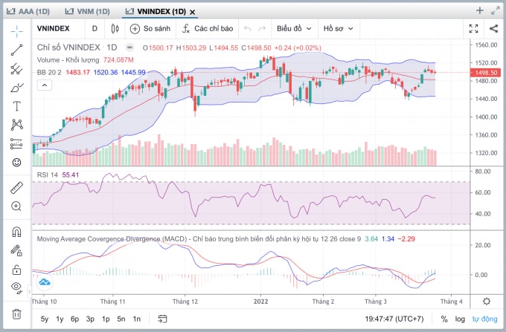This screenshot has width=506, height=332.
Task: Toggle lock all drawing tools
Action: pyautogui.click(x=16, y=270)
